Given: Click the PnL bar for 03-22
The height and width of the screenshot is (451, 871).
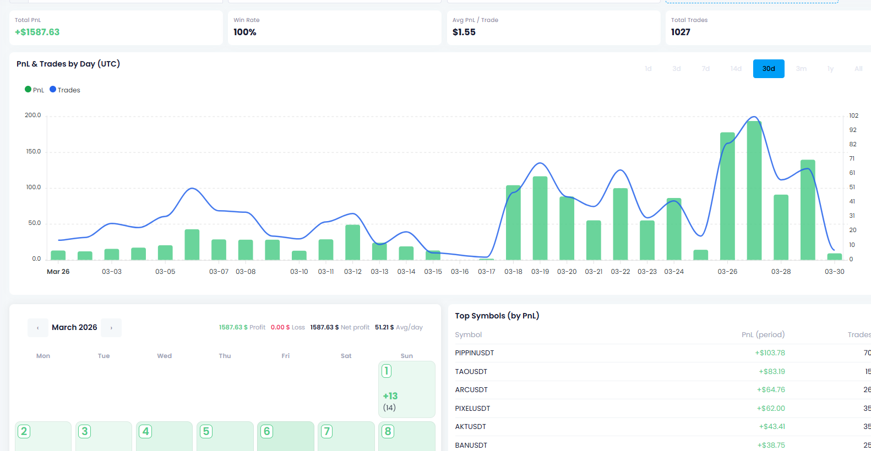Looking at the screenshot, I should (620, 224).
